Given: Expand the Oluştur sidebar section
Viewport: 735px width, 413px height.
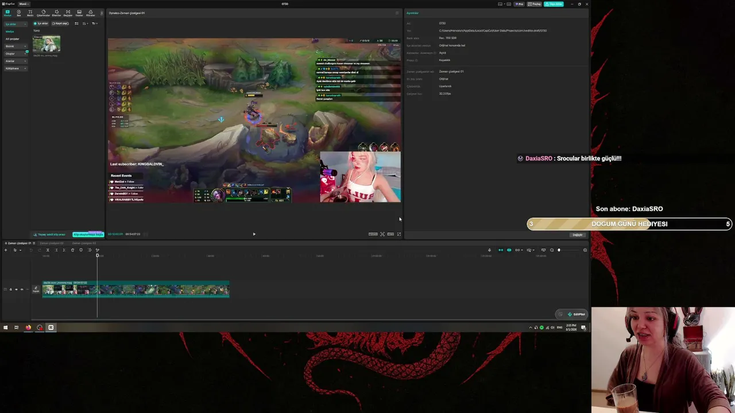Looking at the screenshot, I should (16, 54).
